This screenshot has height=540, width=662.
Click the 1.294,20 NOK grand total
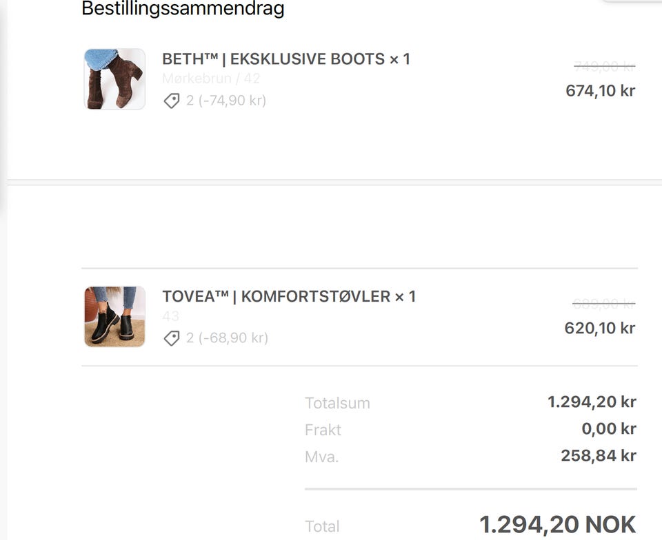coord(557,525)
